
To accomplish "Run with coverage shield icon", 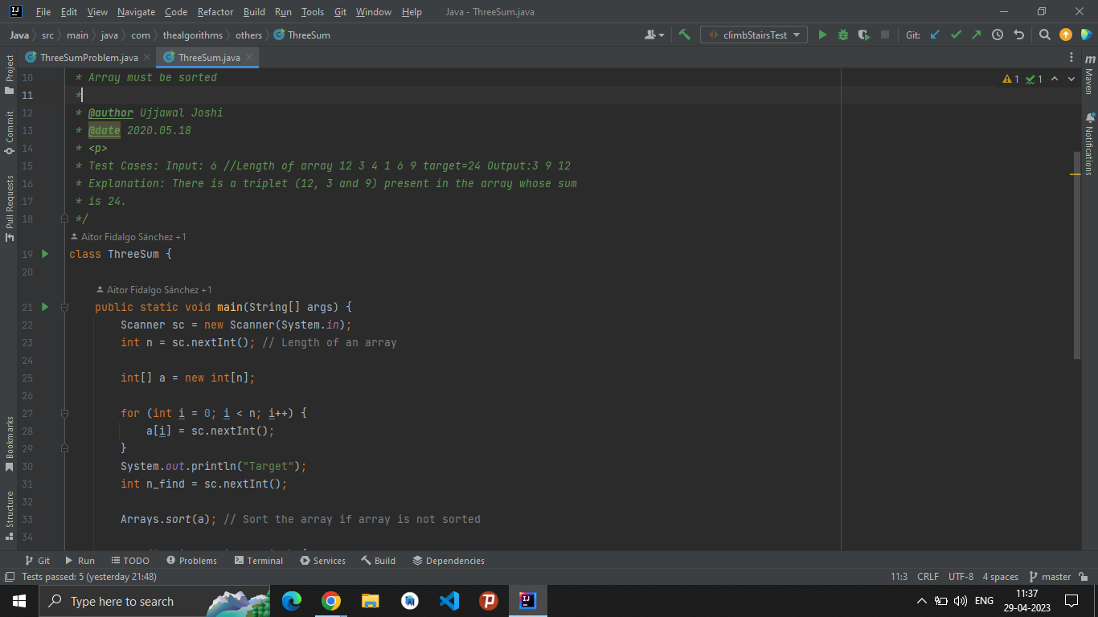I will coord(864,35).
